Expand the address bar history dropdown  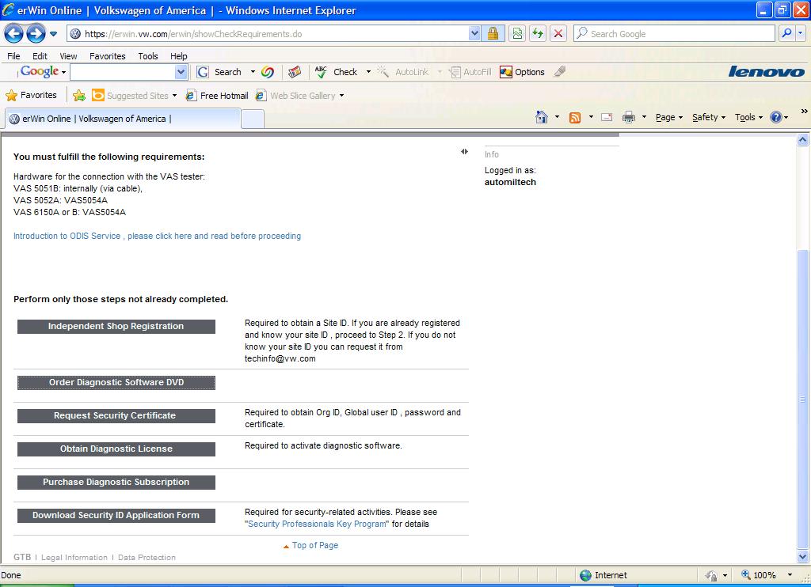(474, 34)
